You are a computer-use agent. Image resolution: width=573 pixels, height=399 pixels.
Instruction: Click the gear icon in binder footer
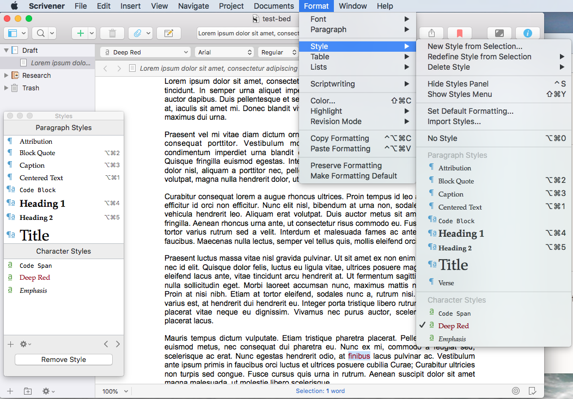coord(48,391)
